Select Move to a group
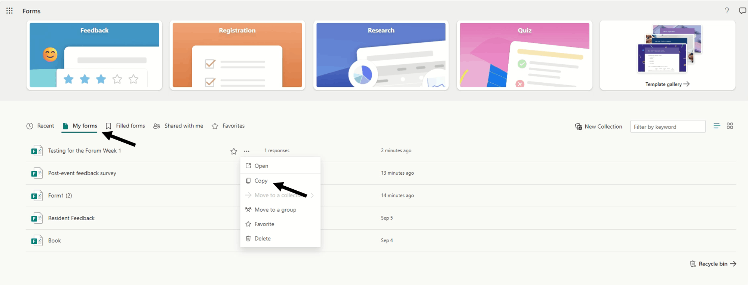This screenshot has width=748, height=285. click(x=280, y=209)
